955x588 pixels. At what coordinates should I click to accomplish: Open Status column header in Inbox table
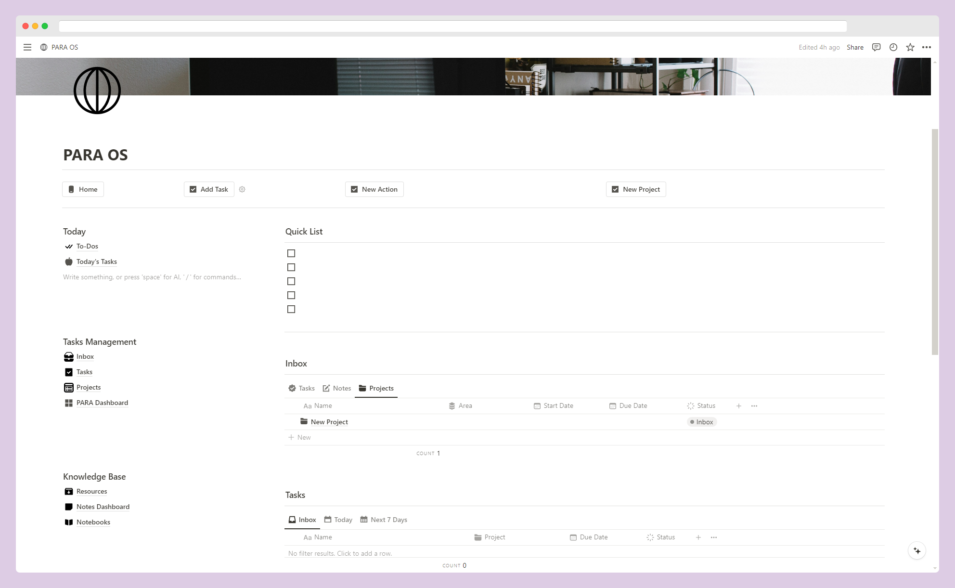coord(701,406)
